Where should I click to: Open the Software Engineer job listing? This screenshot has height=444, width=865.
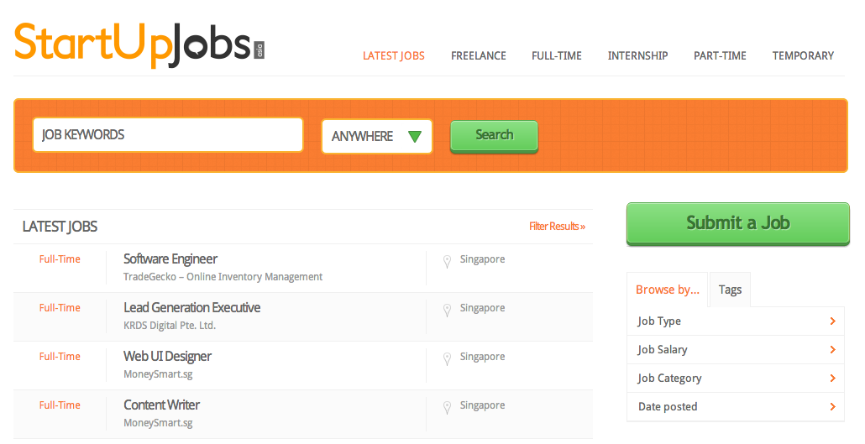170,259
